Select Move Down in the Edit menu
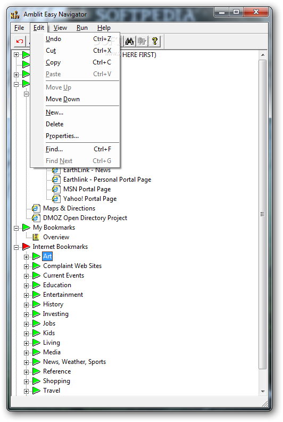Screen dimensions: 283x422 [x=75, y=99]
